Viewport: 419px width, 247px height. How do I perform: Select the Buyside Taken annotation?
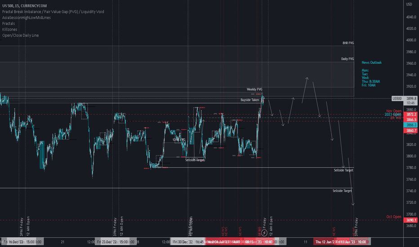click(x=250, y=100)
